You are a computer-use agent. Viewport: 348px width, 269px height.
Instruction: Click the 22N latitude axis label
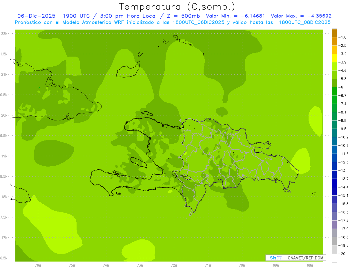[x=5, y=34]
